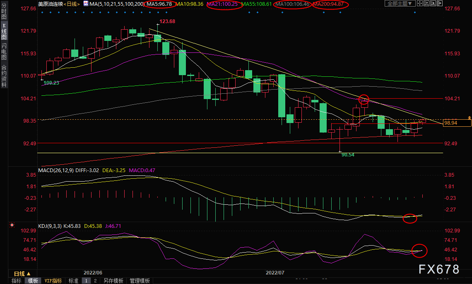
Task: Click the MA indicator chart icon
Action: (x=86, y=4)
